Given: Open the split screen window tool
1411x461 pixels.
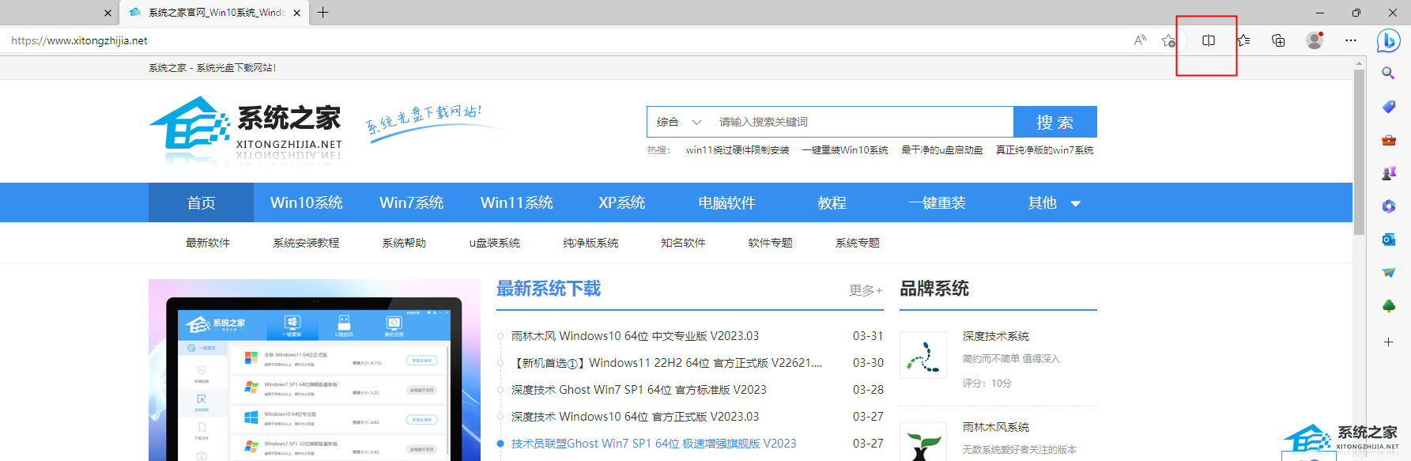Looking at the screenshot, I should click(1208, 40).
